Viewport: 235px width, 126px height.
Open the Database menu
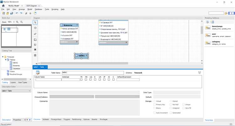pos(38,9)
